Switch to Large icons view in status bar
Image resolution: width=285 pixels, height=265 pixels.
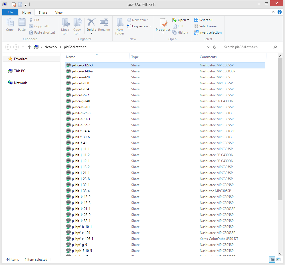[278, 259]
